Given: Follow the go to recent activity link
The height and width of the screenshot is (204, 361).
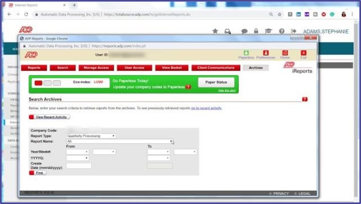Looking at the screenshot, I should (x=206, y=108).
